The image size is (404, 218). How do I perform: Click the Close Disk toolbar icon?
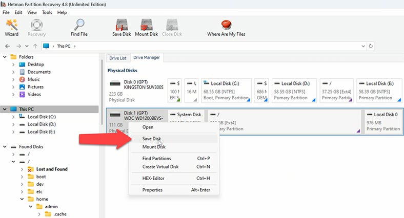point(172,28)
